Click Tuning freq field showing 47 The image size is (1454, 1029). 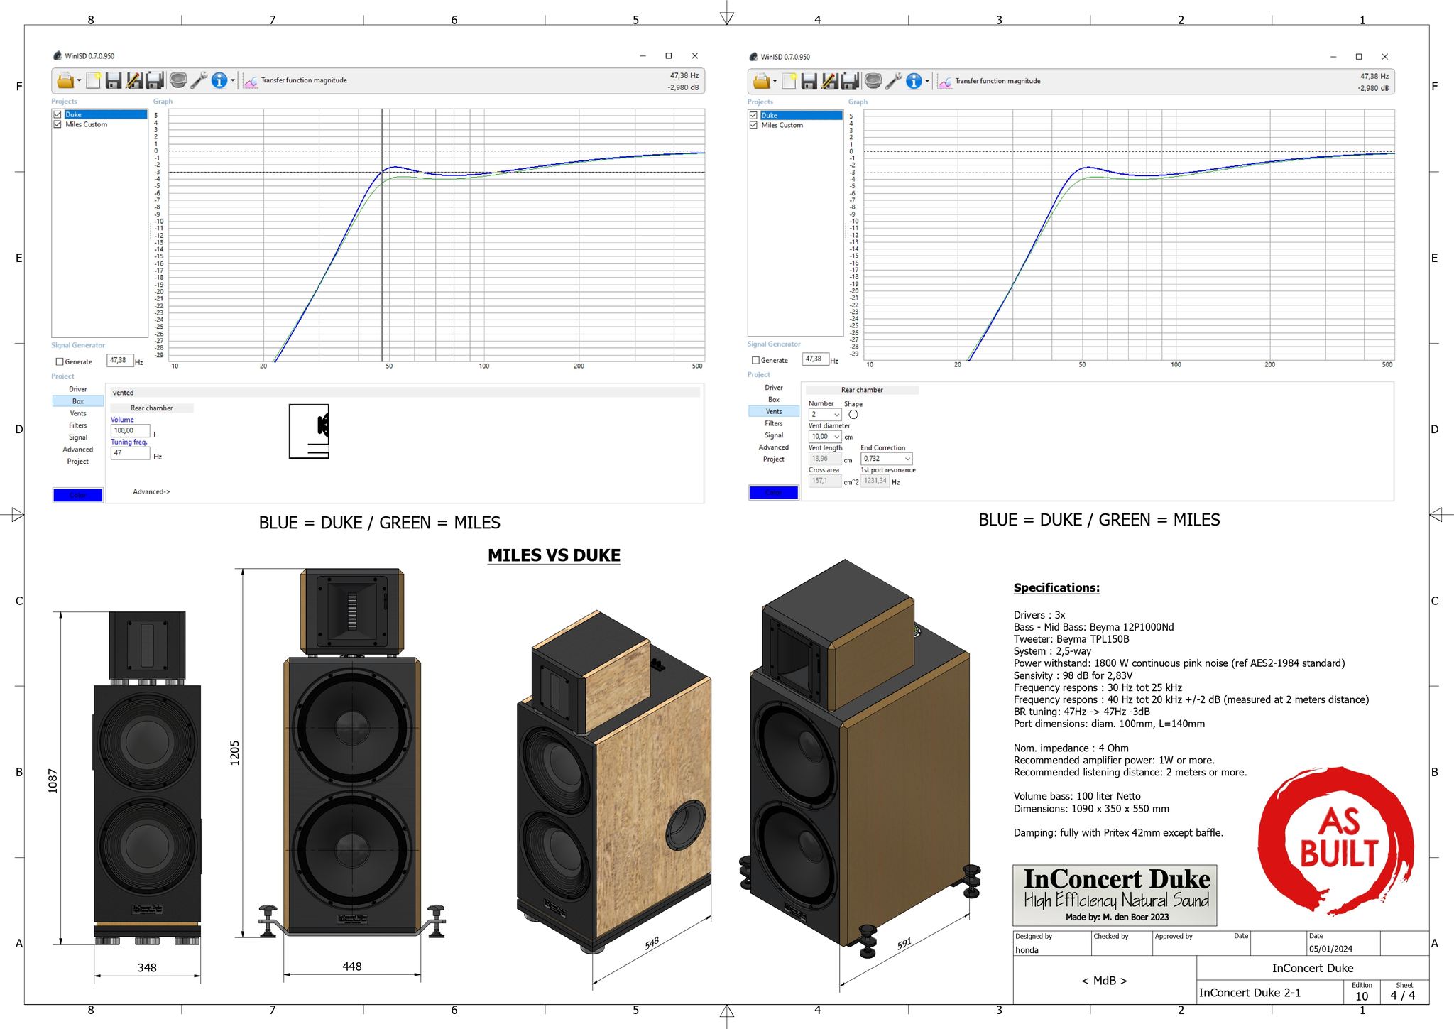click(131, 453)
